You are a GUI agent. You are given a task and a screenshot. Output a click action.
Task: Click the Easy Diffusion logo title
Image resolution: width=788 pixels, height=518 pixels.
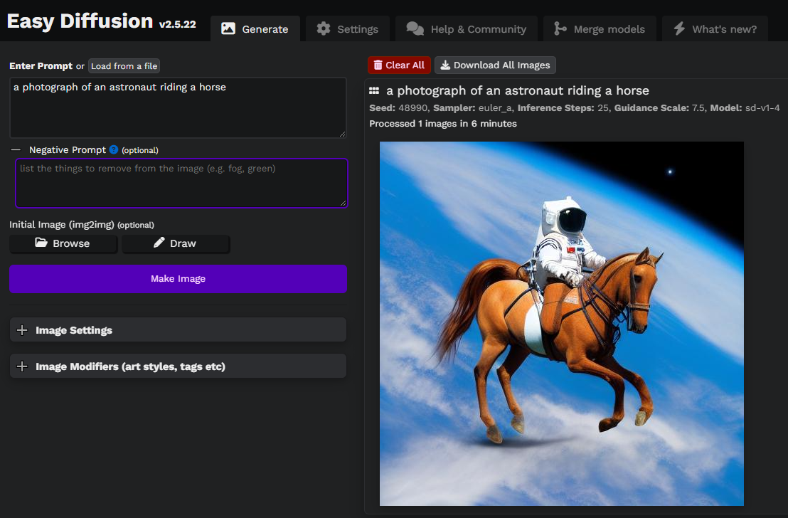click(x=80, y=21)
